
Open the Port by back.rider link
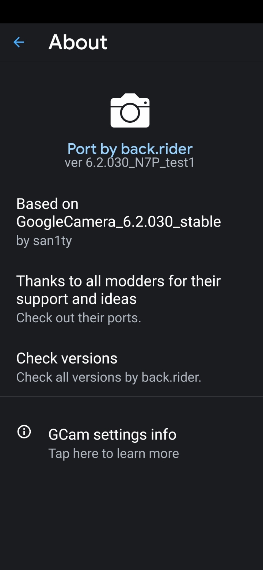(x=130, y=149)
